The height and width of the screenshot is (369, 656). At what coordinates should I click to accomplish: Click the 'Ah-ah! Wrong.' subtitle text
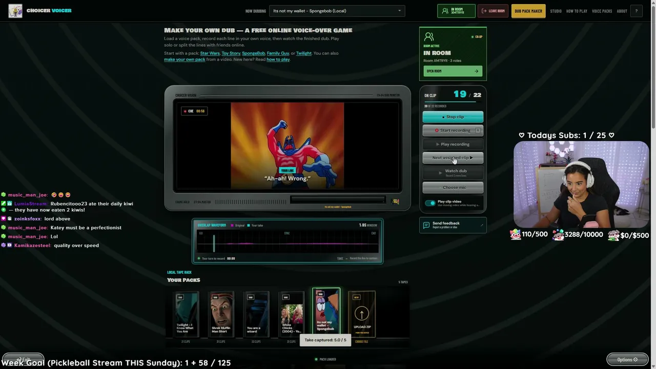click(288, 178)
